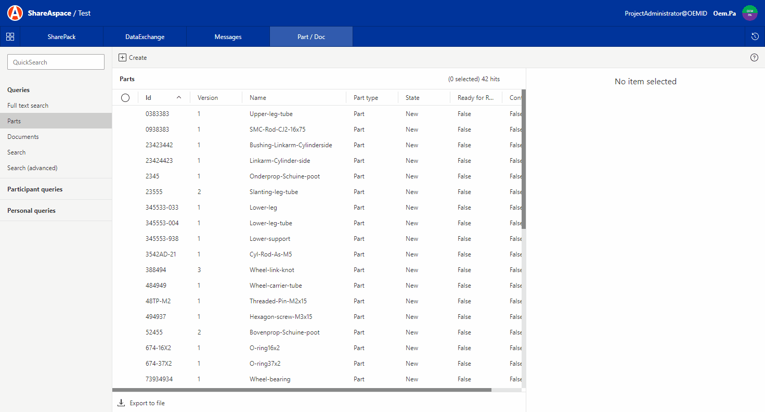
Task: Collapse the Queries section header
Action: pyautogui.click(x=19, y=90)
